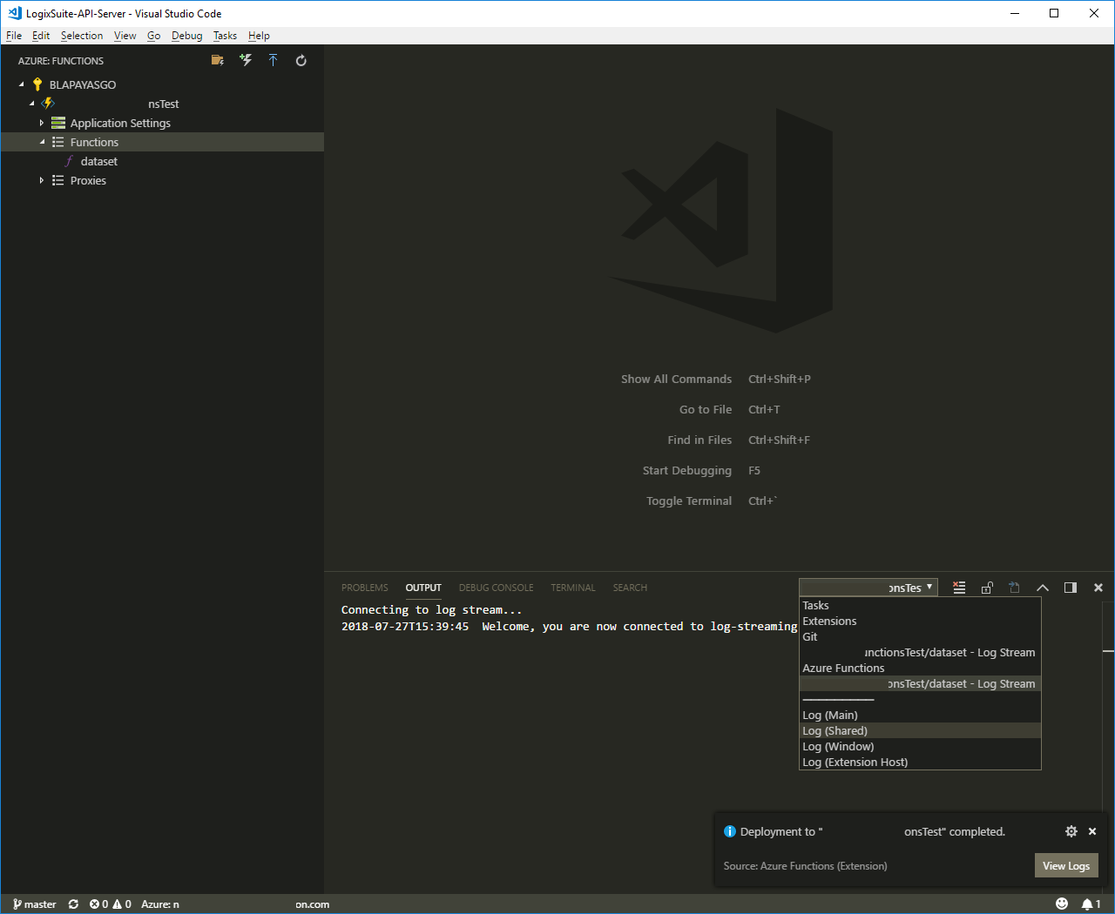
Task: Open the Debug menu
Action: pos(186,35)
